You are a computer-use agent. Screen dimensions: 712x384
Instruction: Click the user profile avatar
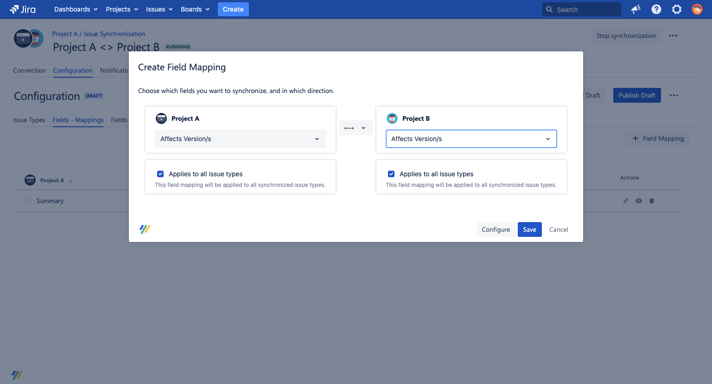click(697, 9)
